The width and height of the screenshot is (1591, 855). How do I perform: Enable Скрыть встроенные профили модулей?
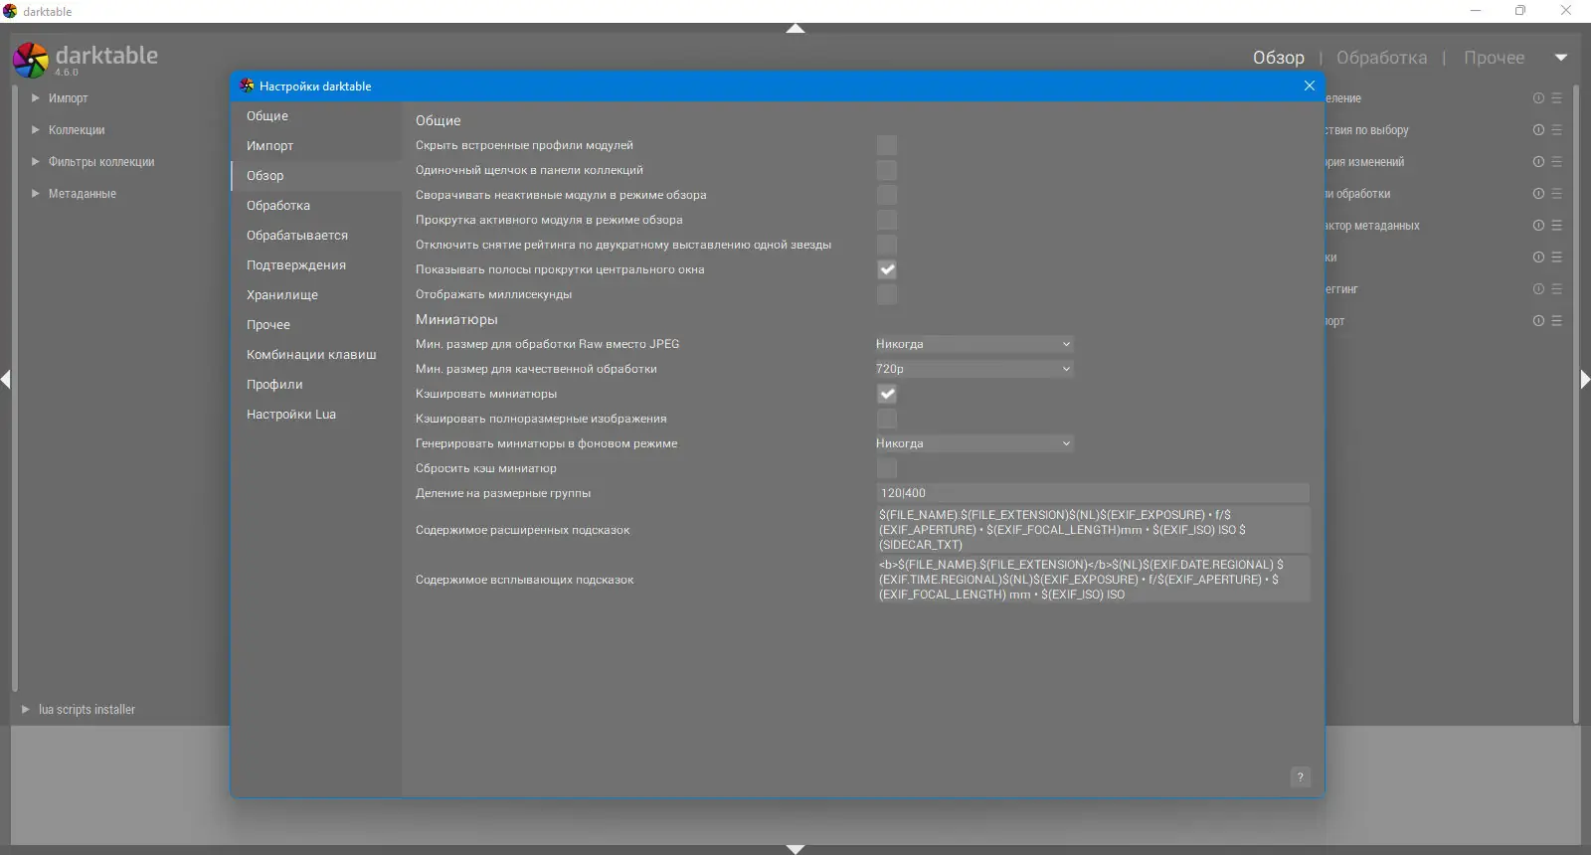tap(887, 145)
